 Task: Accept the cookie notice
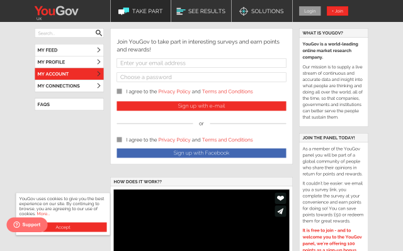pyautogui.click(x=63, y=227)
